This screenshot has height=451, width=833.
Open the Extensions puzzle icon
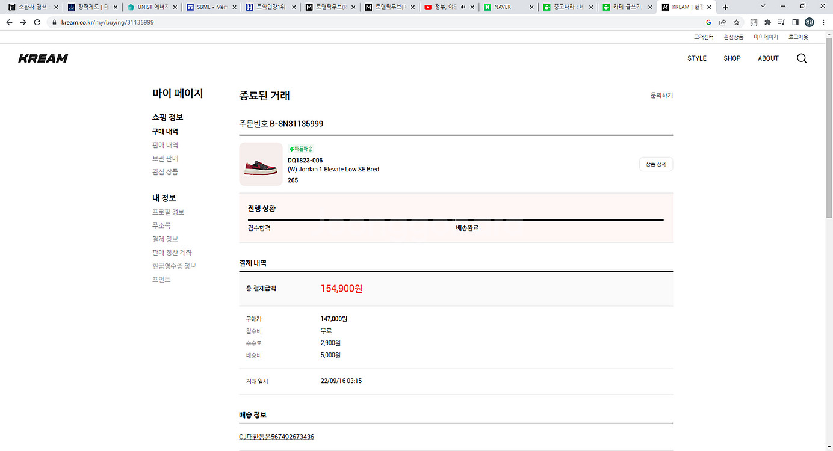767,22
